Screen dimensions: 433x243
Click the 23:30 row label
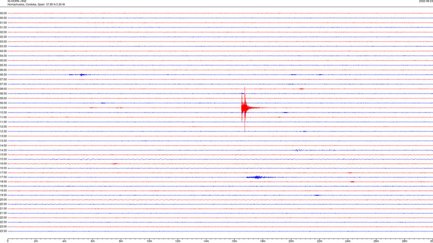coord(3,231)
